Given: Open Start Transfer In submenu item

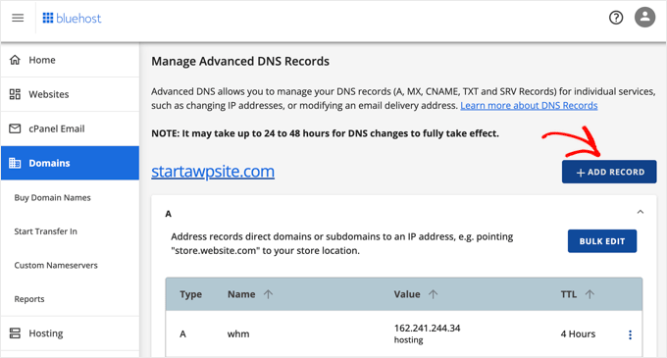Looking at the screenshot, I should click(x=45, y=231).
